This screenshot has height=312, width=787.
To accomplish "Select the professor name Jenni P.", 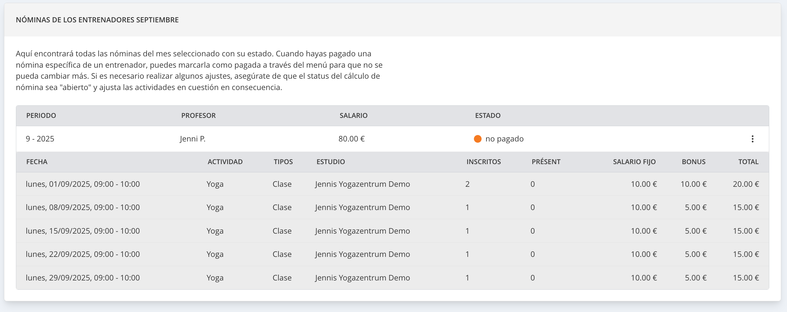I will (x=192, y=139).
